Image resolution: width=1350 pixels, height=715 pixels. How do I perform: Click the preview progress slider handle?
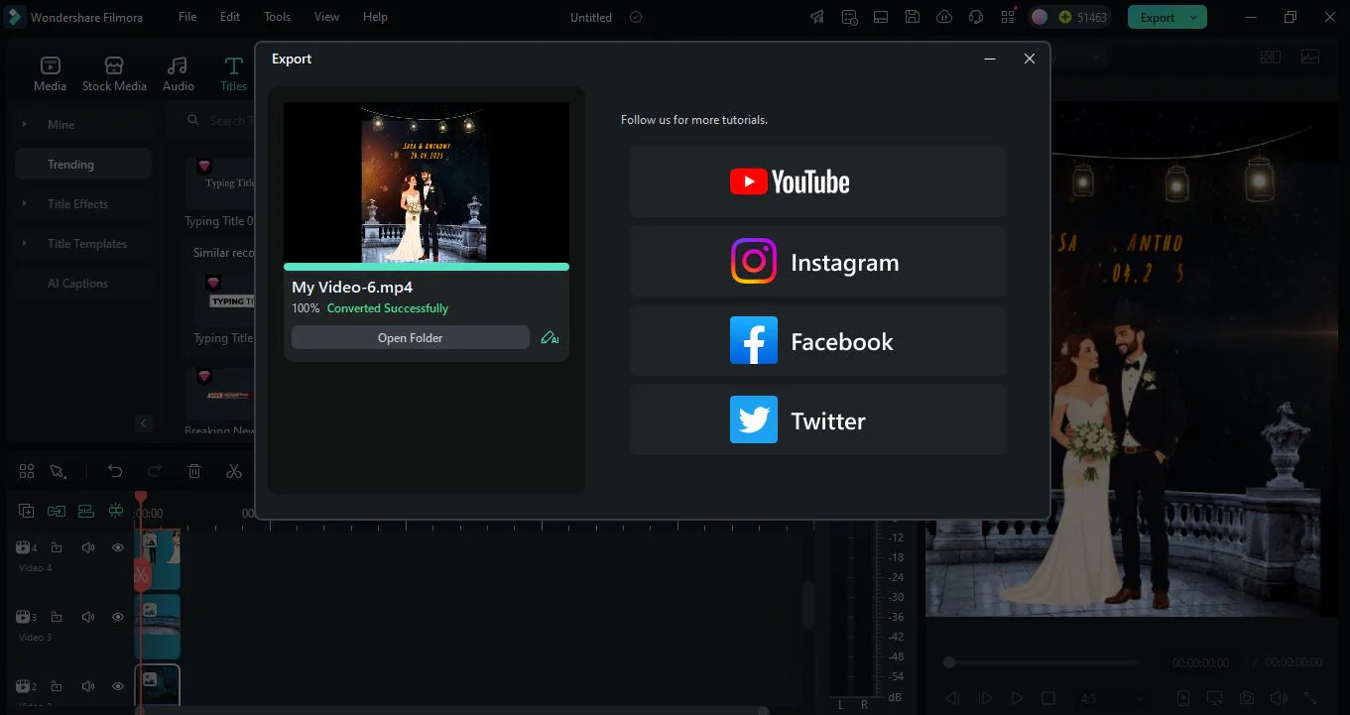tap(949, 662)
